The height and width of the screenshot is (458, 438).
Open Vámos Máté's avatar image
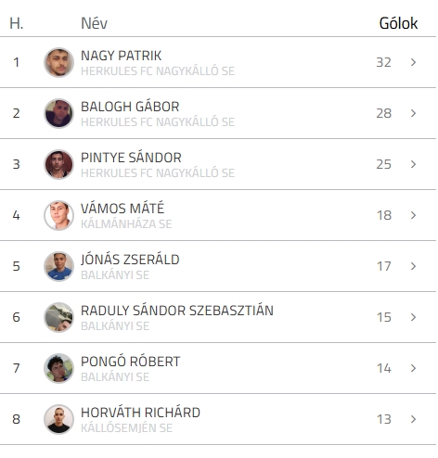point(58,215)
